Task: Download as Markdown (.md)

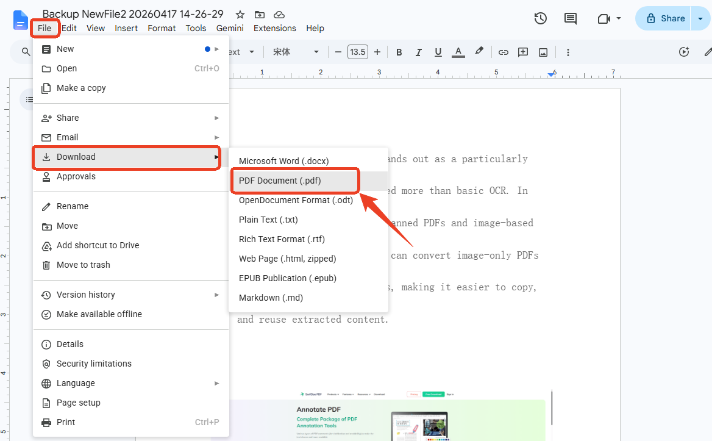Action: click(x=308, y=298)
